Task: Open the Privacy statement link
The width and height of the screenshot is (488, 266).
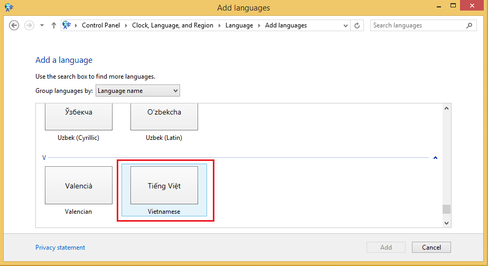Action: (x=60, y=248)
